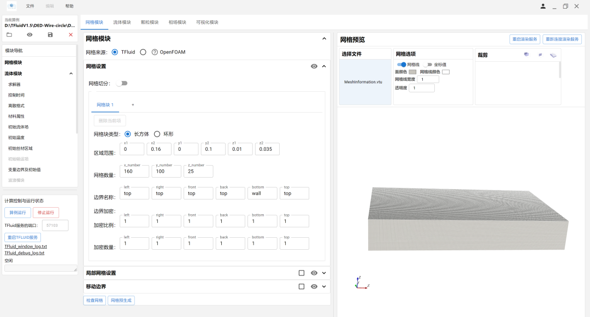Open 初始温度 in the navigation tree
The image size is (590, 317).
(x=16, y=137)
